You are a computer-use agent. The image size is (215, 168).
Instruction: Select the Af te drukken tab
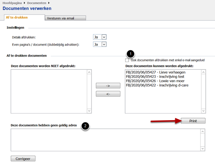[x=17, y=18]
